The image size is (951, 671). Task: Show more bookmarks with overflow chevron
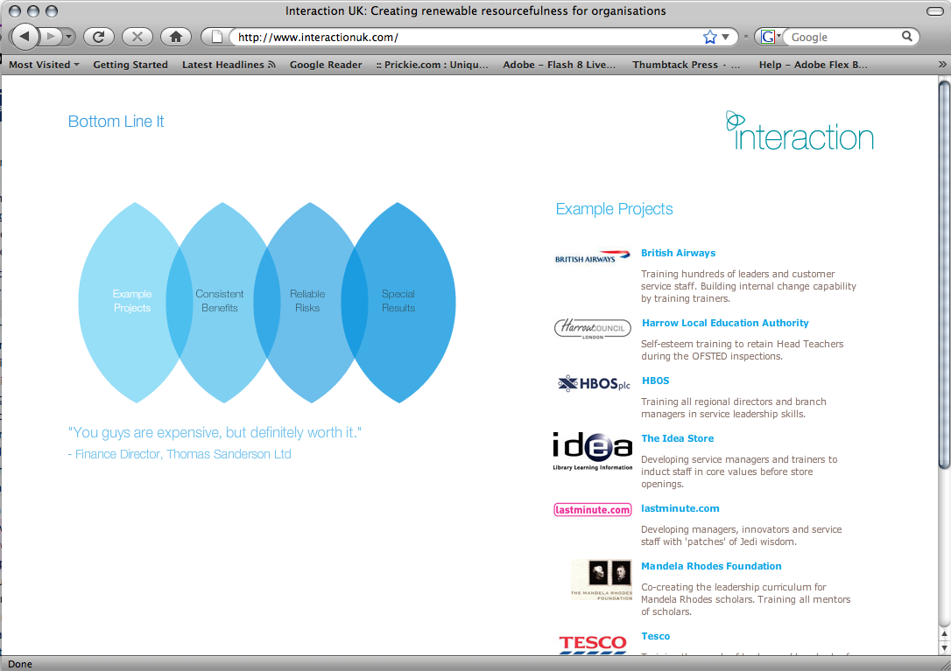[x=942, y=65]
